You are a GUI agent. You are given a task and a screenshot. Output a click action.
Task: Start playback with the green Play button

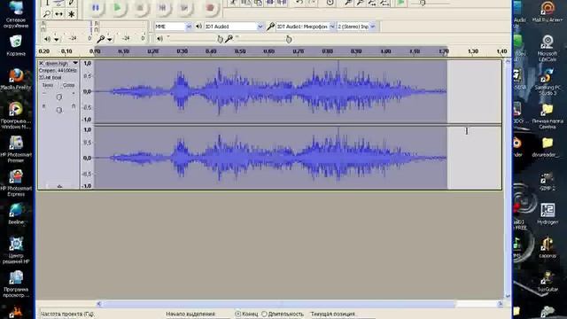[118, 8]
